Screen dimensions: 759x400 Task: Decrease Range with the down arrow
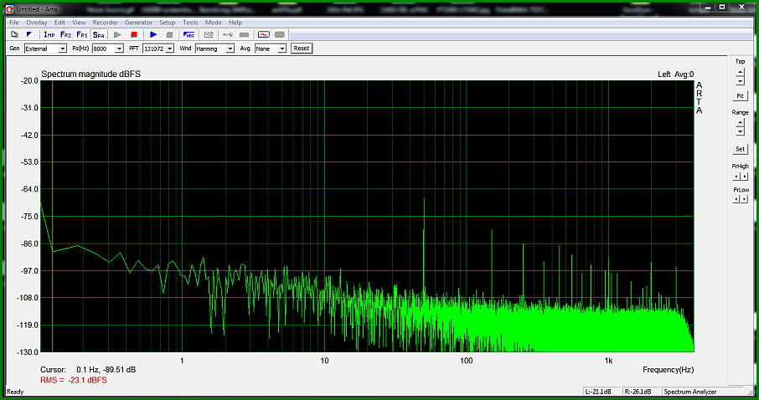click(740, 131)
